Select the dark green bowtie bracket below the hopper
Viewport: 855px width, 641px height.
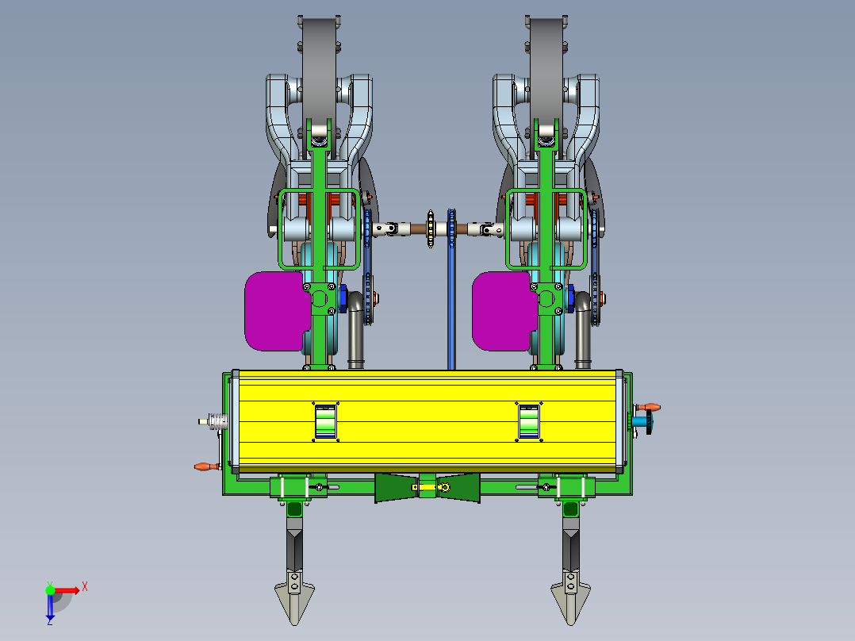point(427,487)
